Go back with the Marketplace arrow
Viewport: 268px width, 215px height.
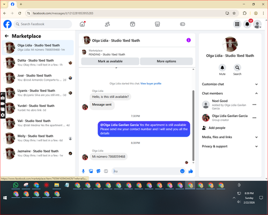(x=7, y=36)
